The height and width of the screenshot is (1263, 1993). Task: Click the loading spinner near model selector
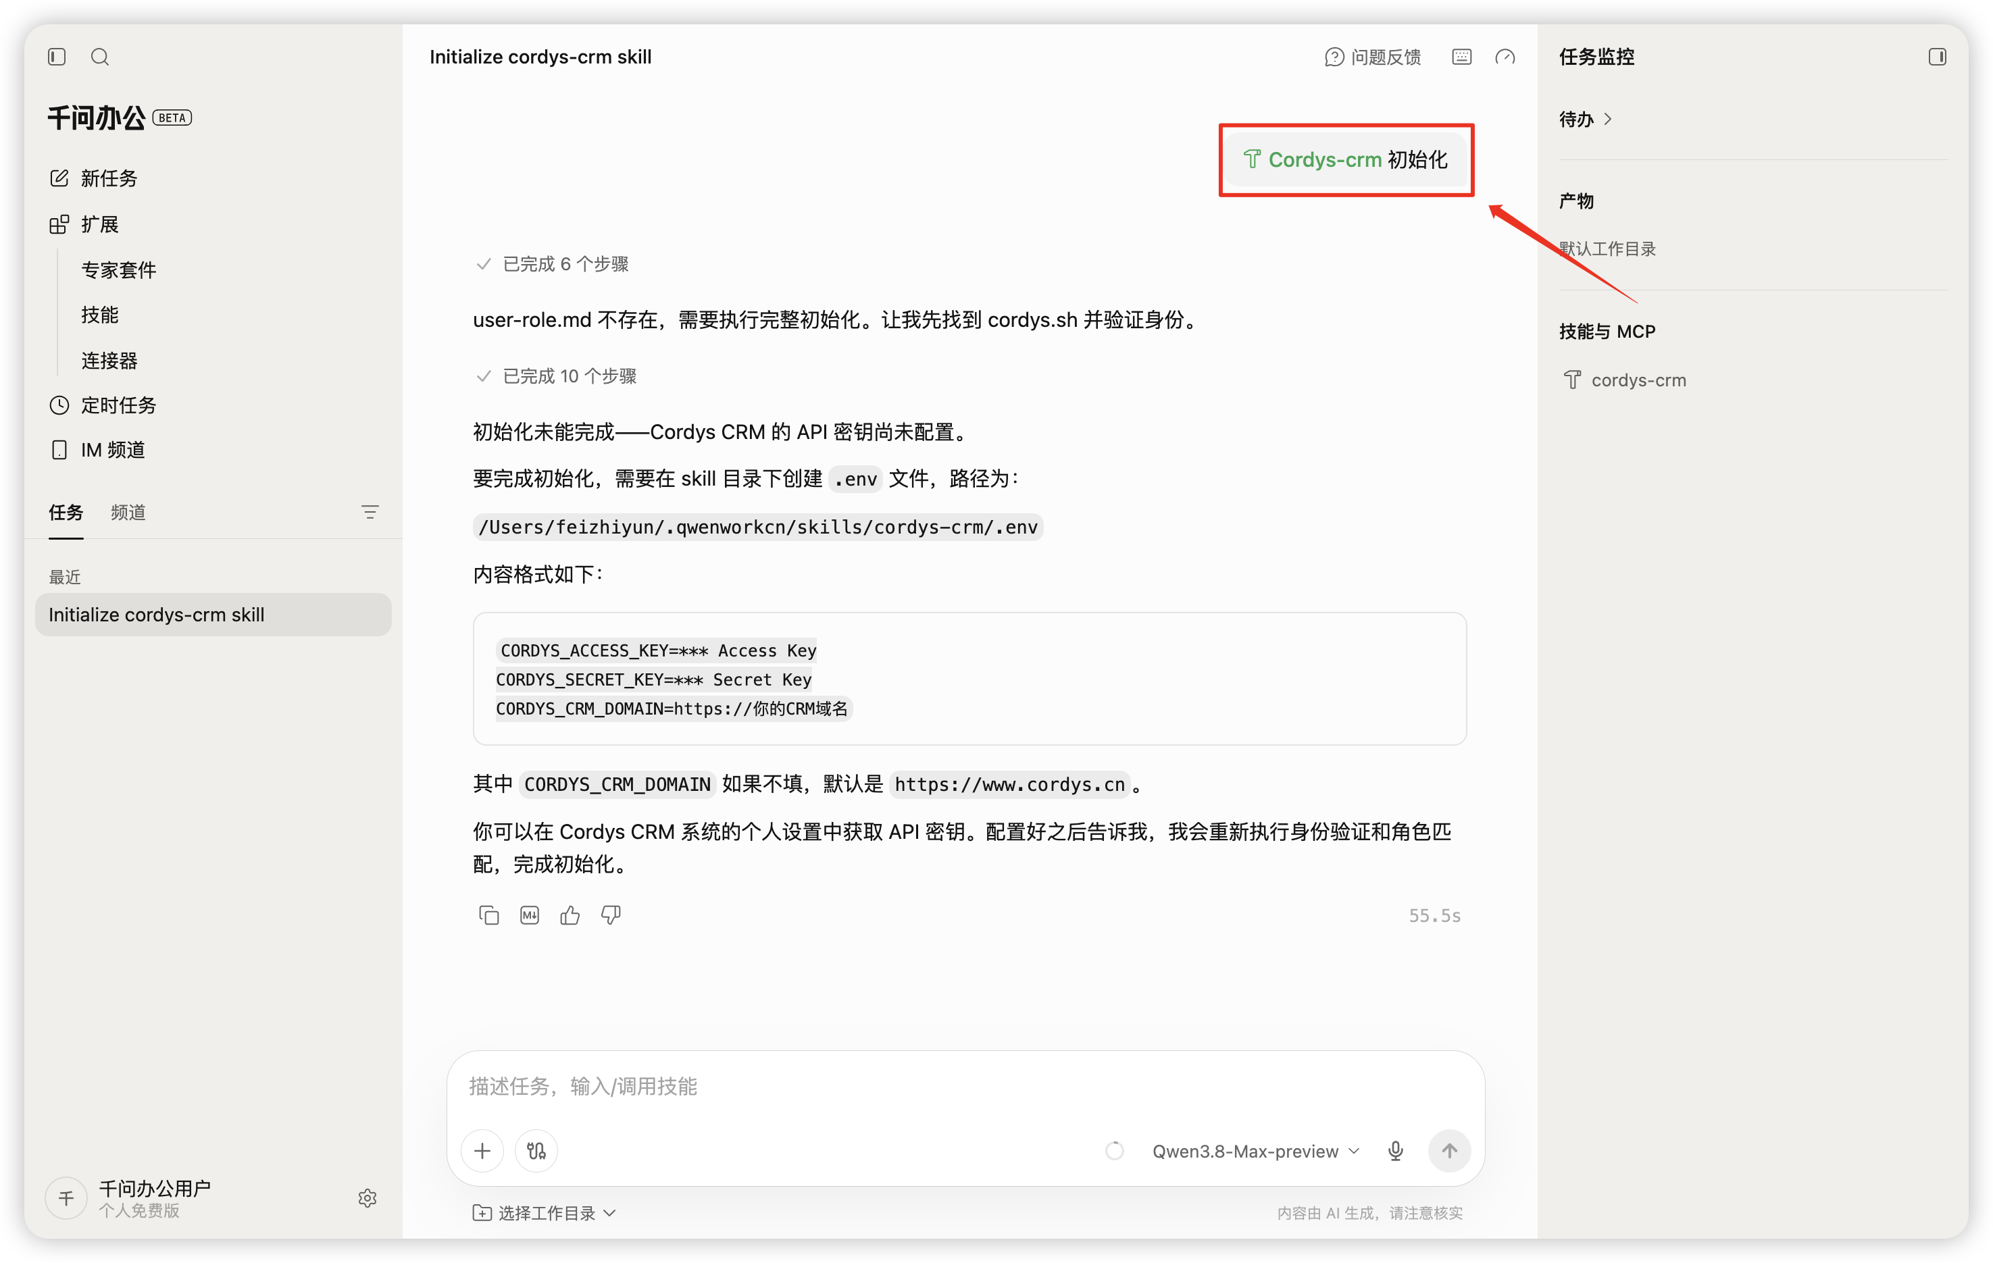click(1115, 1150)
